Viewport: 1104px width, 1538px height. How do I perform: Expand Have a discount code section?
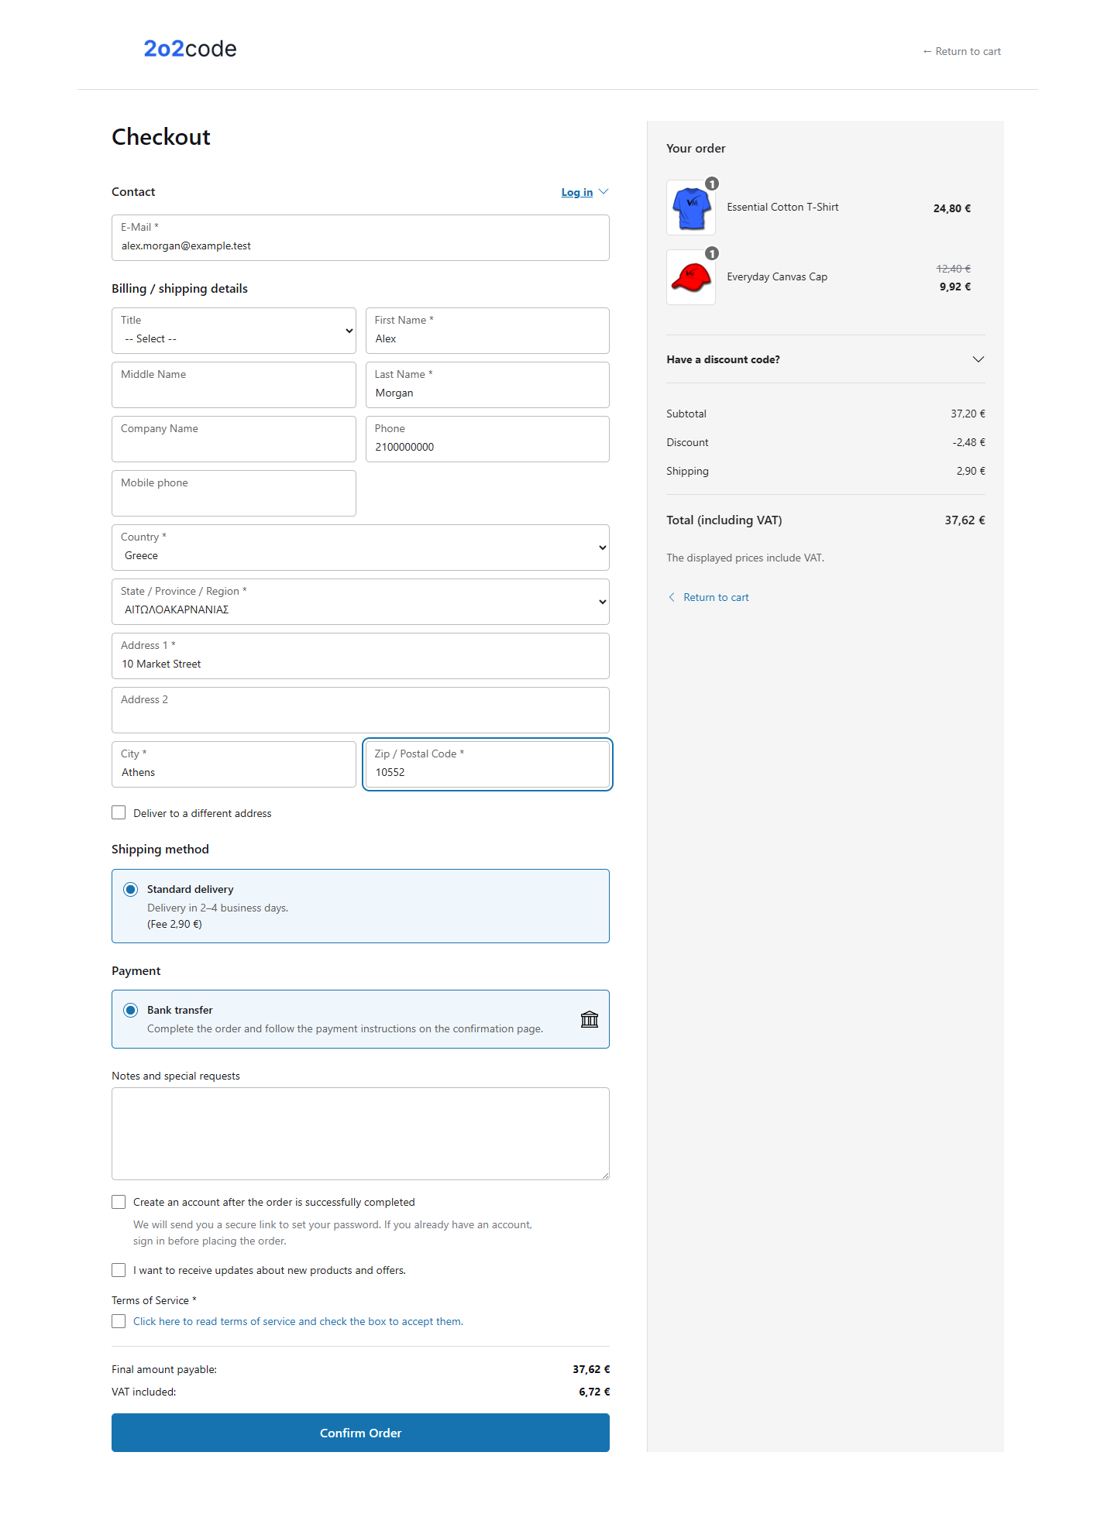tap(826, 359)
